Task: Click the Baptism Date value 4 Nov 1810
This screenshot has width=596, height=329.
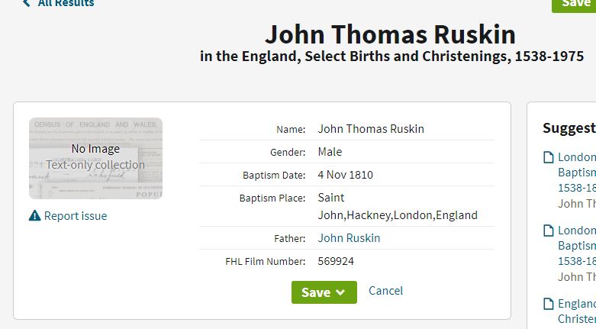Action: (346, 175)
